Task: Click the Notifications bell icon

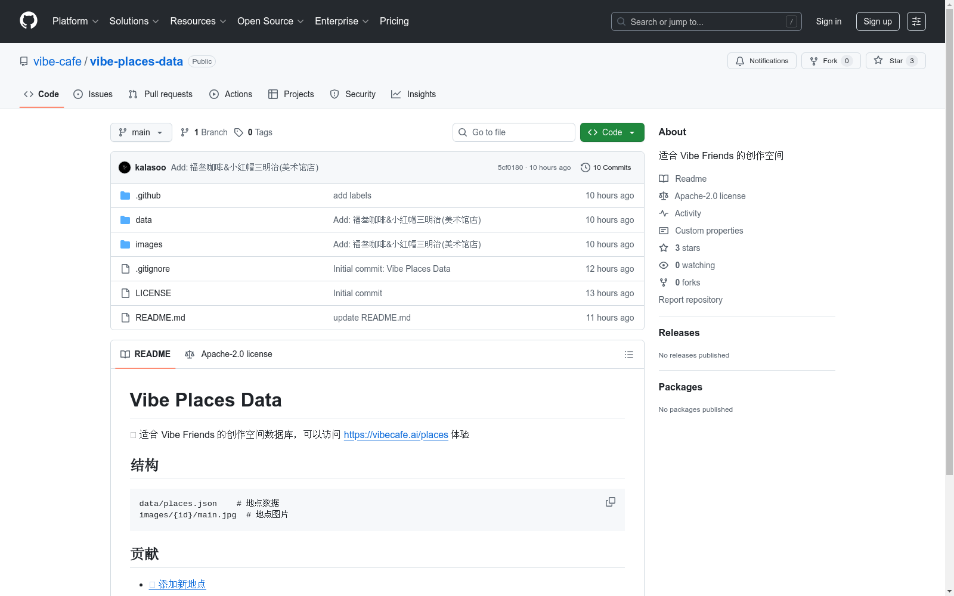Action: click(740, 61)
